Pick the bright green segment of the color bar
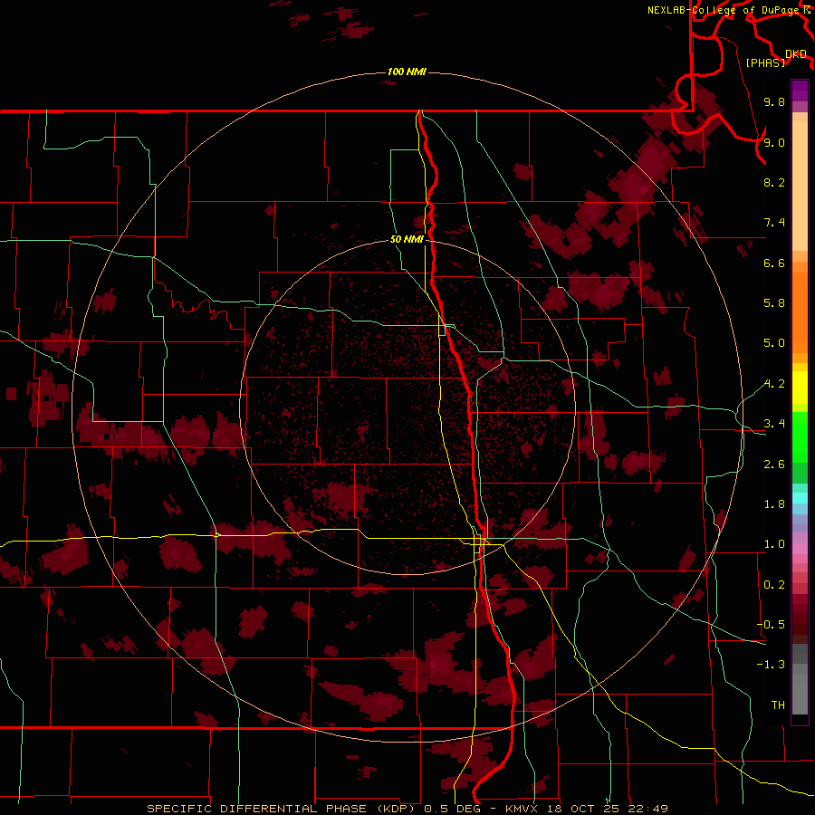Image resolution: width=815 pixels, height=815 pixels. click(800, 437)
